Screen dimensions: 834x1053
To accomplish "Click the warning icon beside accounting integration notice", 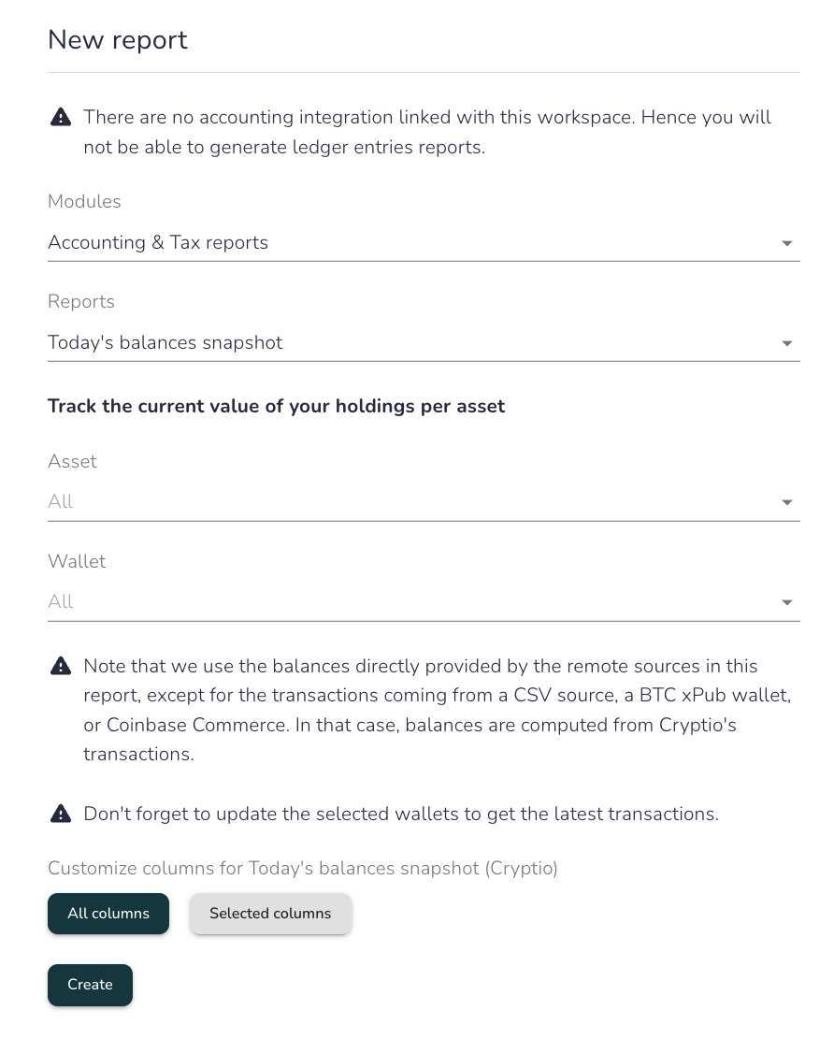I will (x=61, y=117).
